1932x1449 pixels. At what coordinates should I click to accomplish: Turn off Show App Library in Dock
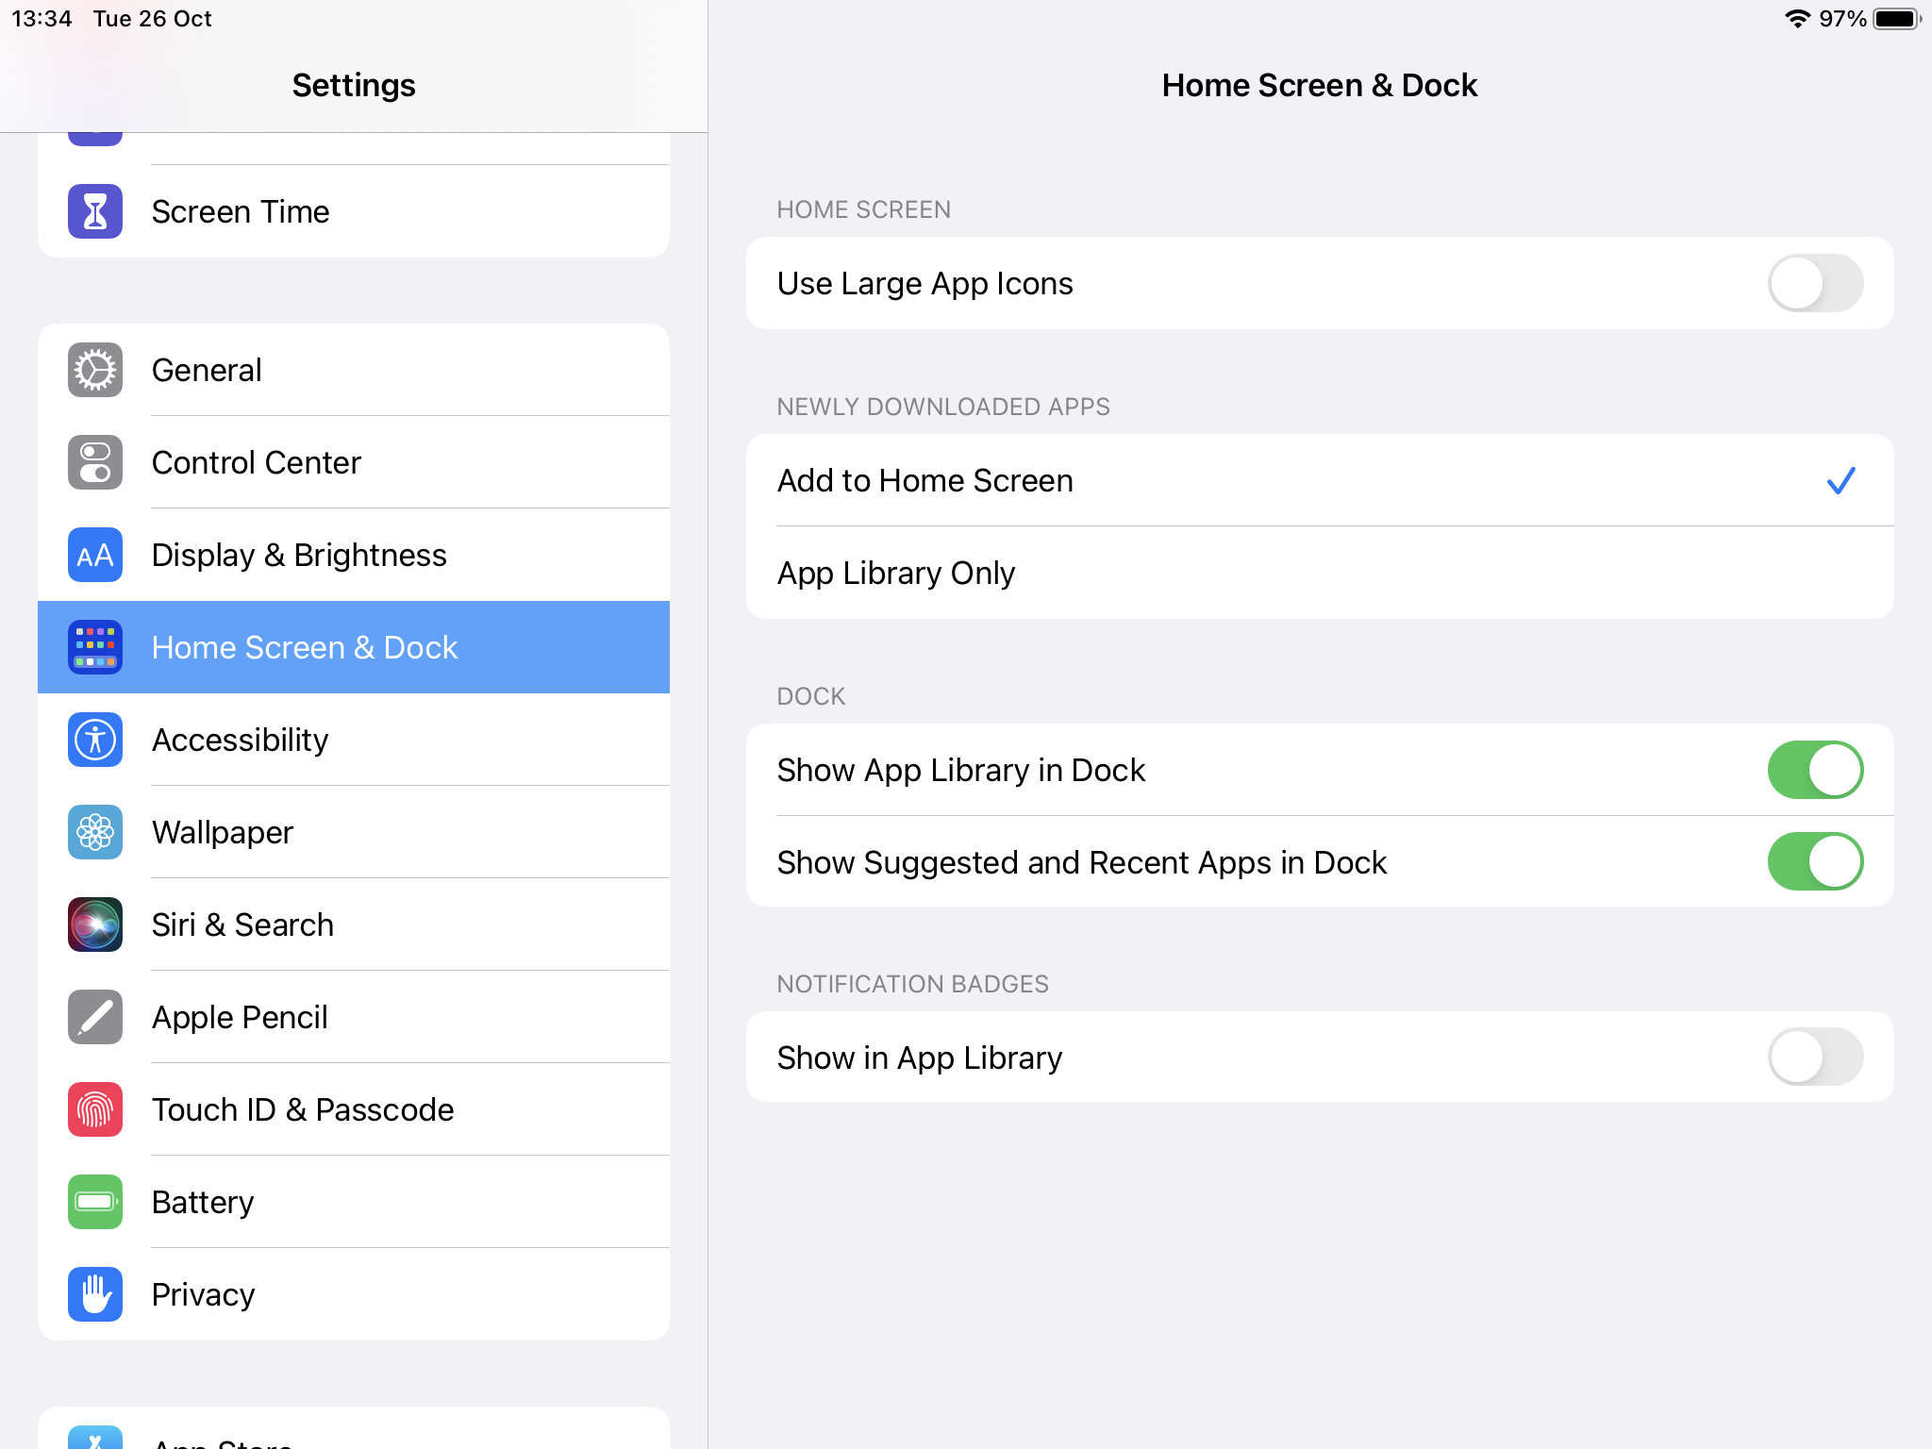pos(1814,770)
